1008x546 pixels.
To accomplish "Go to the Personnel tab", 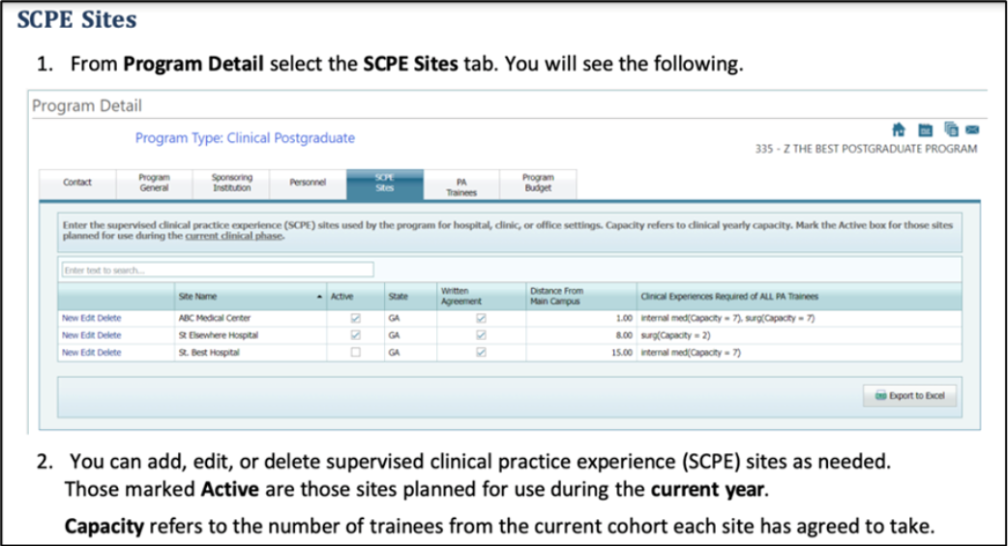I will point(308,183).
